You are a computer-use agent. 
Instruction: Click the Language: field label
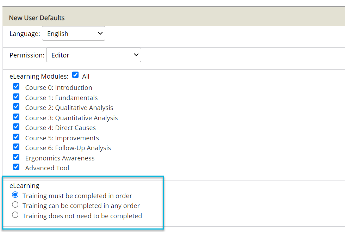pos(25,34)
